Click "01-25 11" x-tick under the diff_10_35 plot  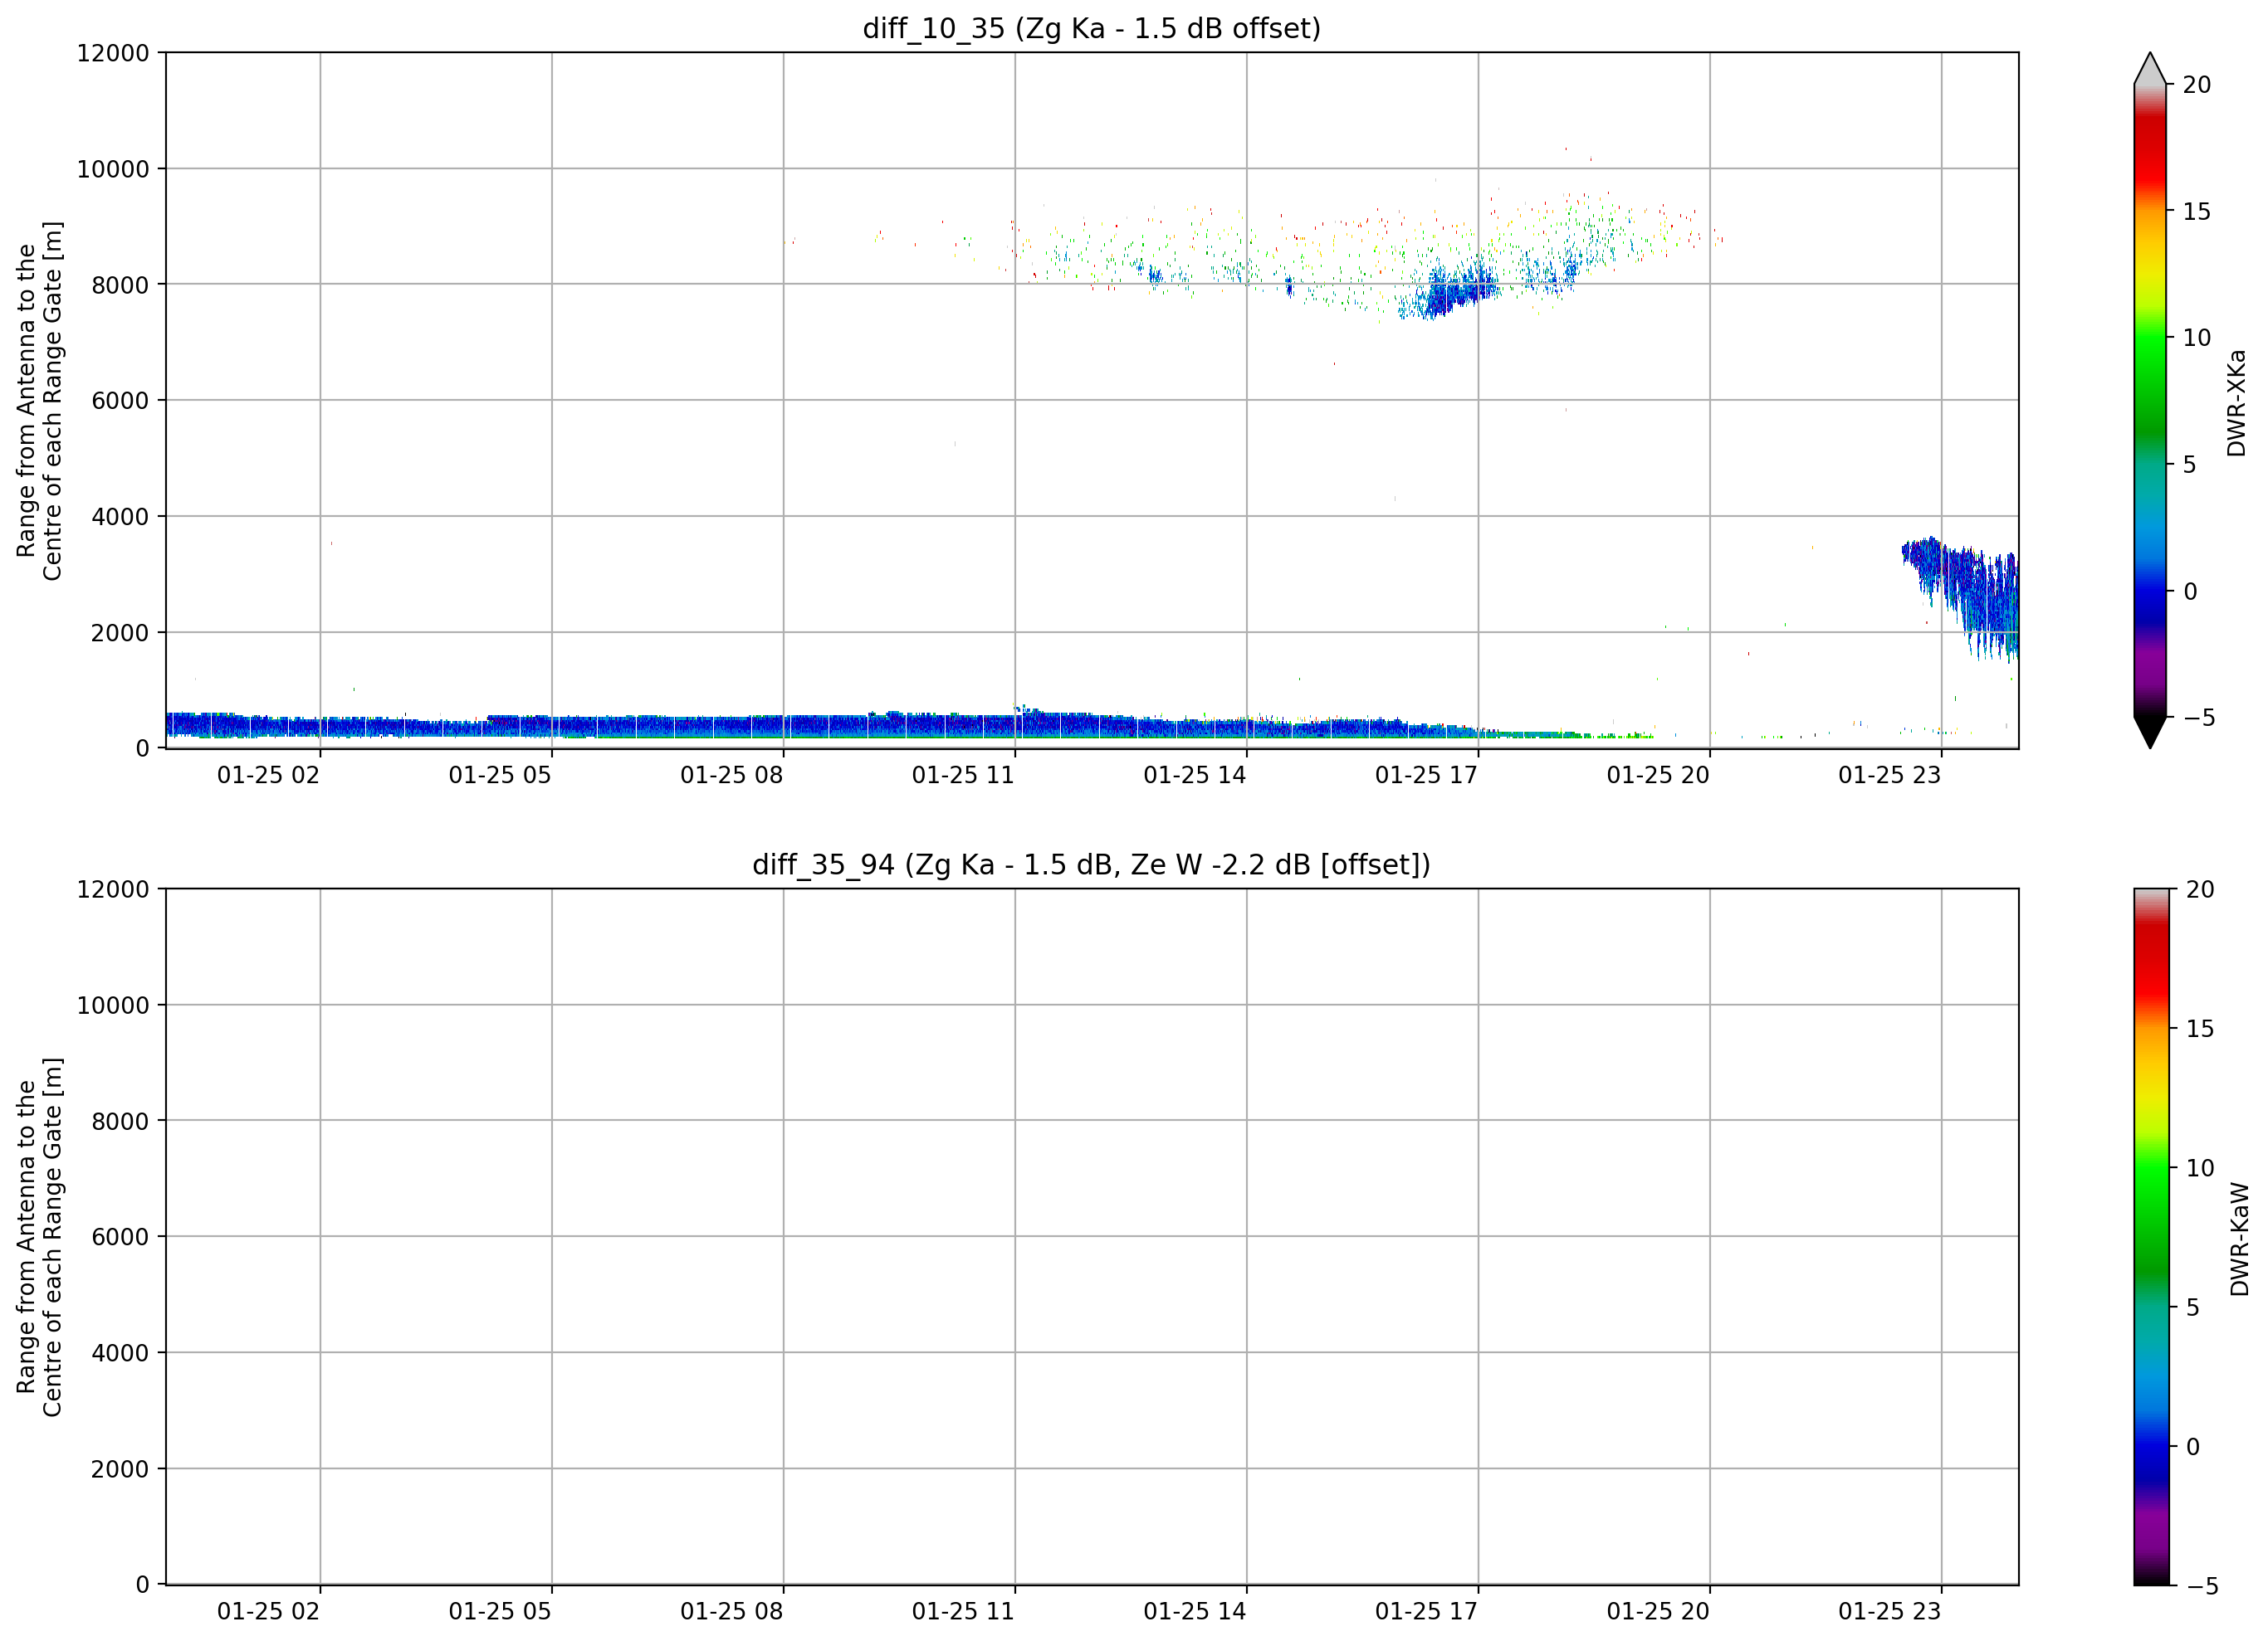pos(963,776)
